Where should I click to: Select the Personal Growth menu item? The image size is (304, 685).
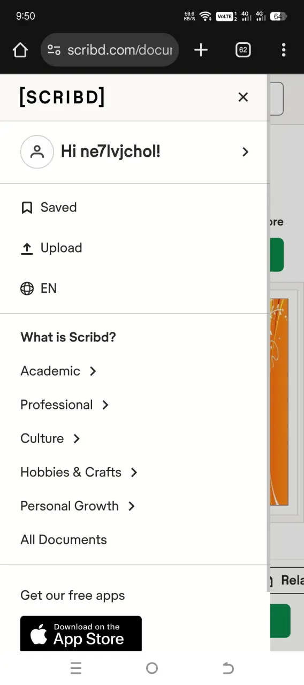(70, 506)
